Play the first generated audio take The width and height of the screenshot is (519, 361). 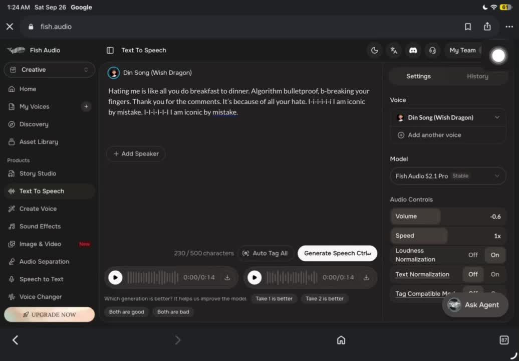(x=115, y=278)
